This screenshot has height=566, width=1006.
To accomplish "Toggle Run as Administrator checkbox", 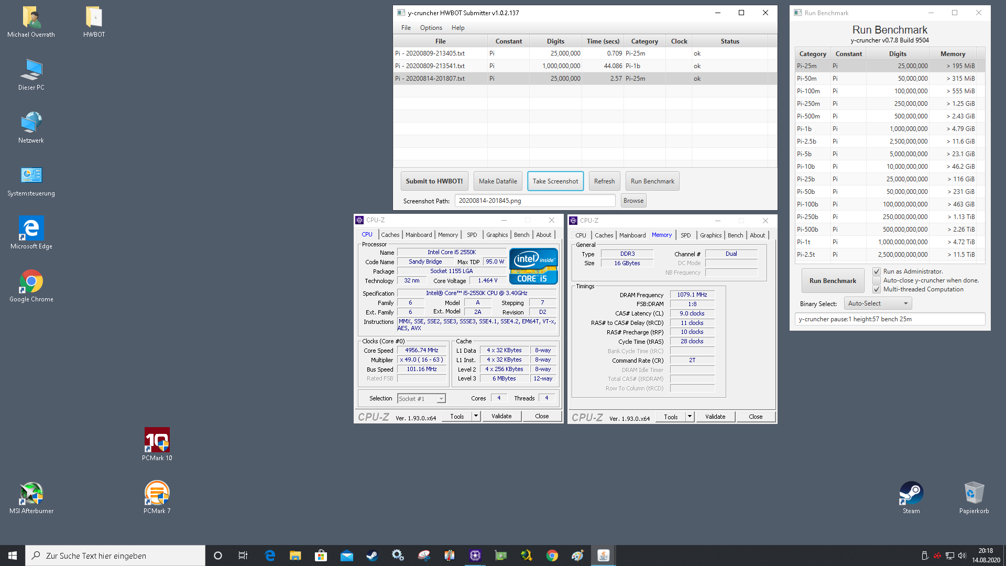I will [877, 271].
